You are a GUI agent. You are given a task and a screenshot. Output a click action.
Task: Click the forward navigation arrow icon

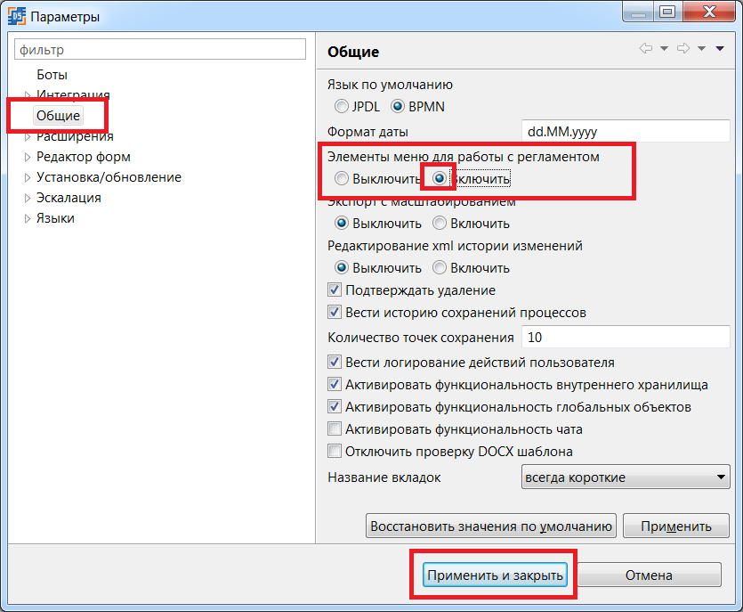pyautogui.click(x=683, y=48)
